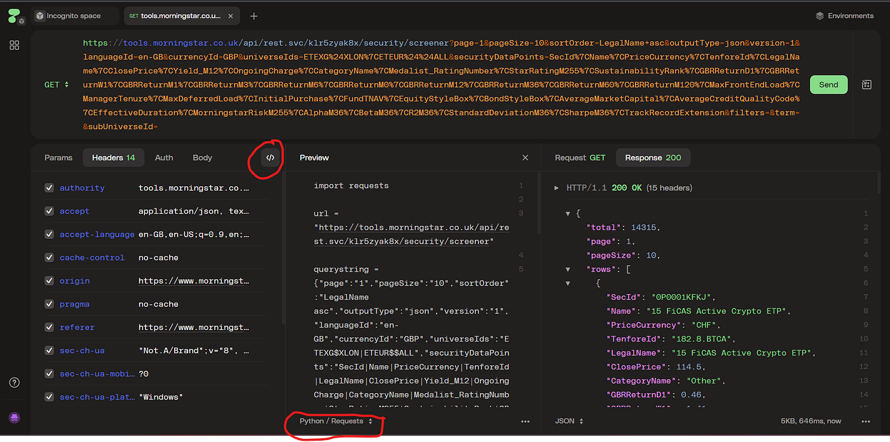Uncheck the referer header checkbox

point(49,328)
